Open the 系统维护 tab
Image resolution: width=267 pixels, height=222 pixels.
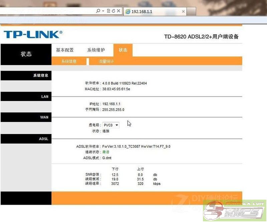pos(96,50)
